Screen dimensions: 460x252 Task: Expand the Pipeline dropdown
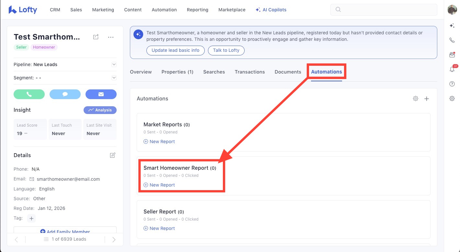click(x=114, y=64)
